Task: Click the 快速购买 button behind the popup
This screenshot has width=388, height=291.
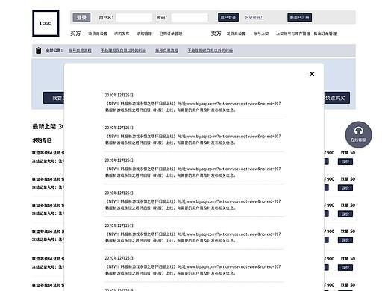Action: (337, 98)
